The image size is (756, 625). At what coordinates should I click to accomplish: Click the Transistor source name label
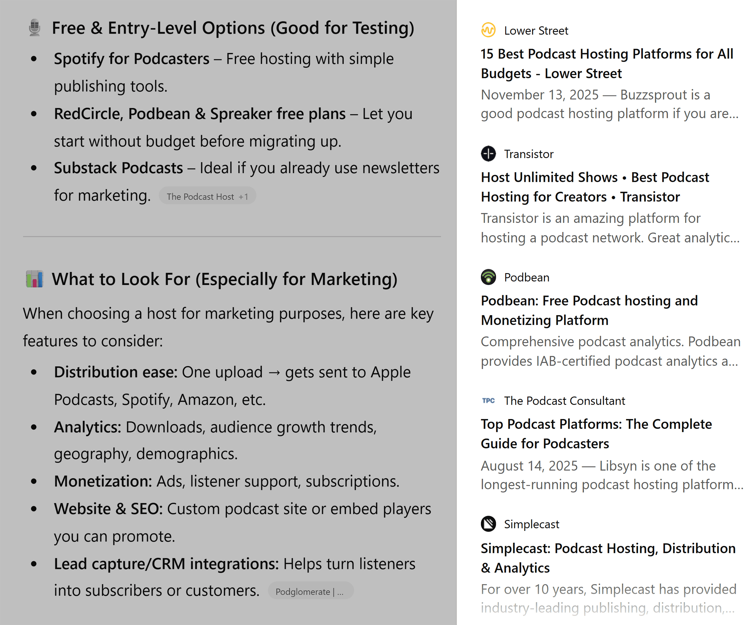[528, 154]
